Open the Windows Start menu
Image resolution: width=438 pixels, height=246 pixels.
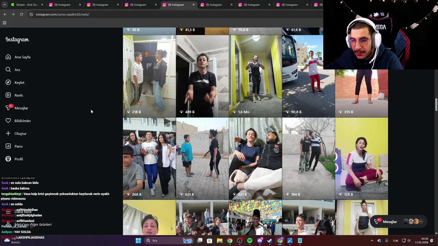pos(138,241)
